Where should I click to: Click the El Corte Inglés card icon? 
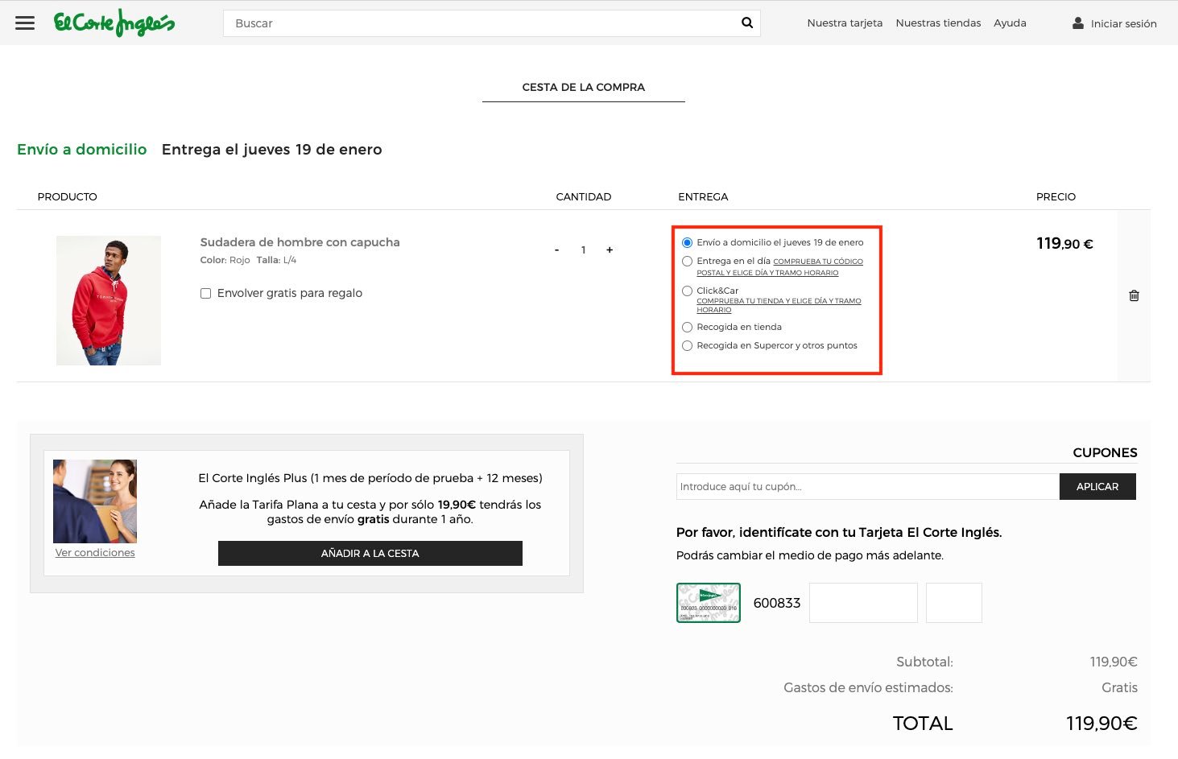[x=709, y=603]
